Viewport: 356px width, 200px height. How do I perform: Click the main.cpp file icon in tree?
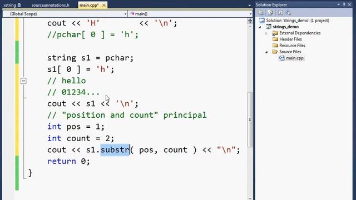282,58
